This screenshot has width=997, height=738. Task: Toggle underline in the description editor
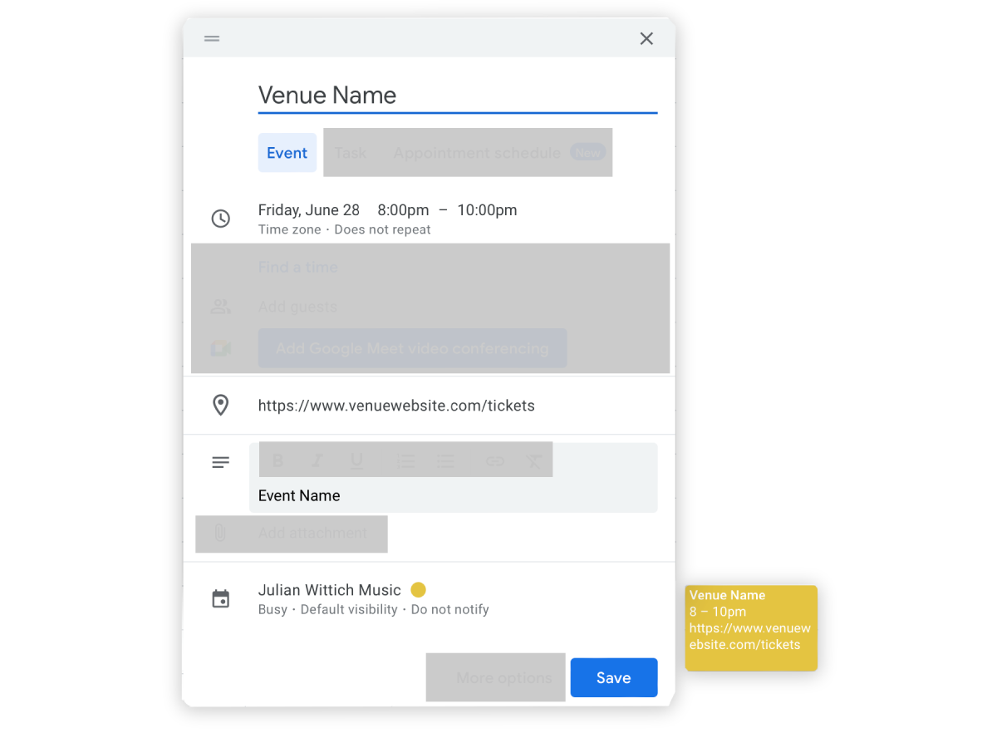coord(357,460)
